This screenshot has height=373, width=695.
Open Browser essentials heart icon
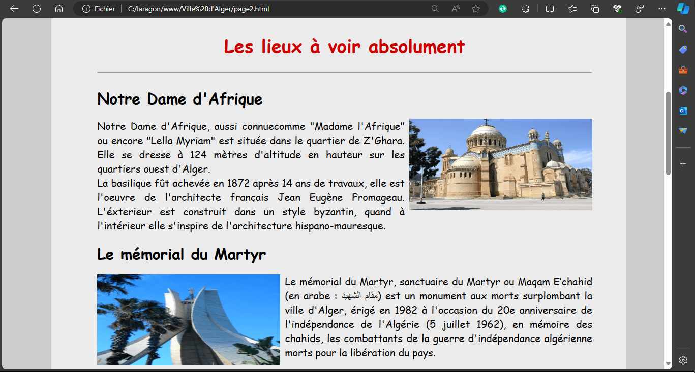[617, 9]
